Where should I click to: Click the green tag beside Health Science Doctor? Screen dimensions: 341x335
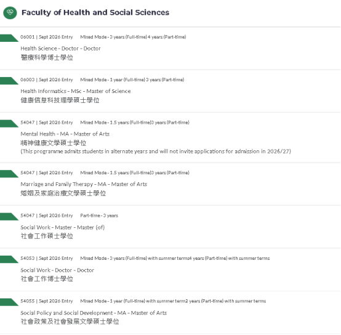[x=9, y=38]
